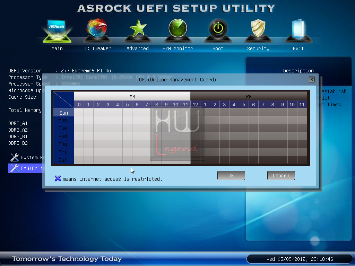
Task: Select the Sun row header
Action: point(64,113)
